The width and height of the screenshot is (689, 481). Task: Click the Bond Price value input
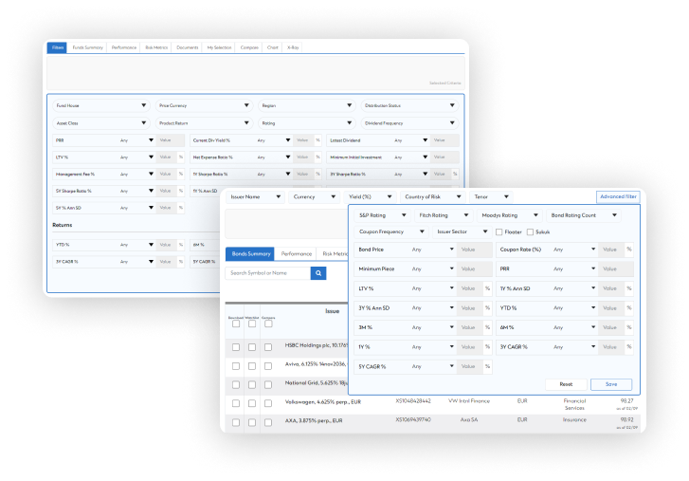(x=472, y=250)
